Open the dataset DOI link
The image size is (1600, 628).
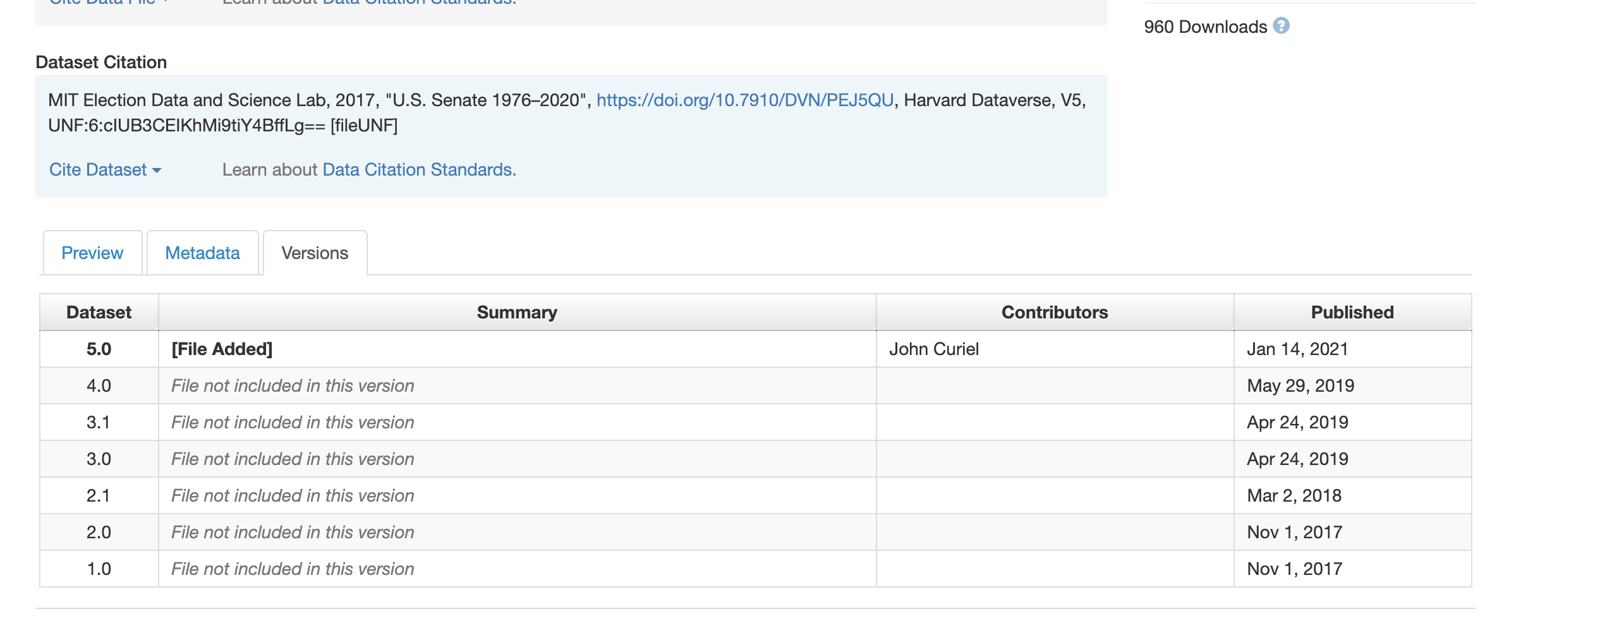[744, 100]
